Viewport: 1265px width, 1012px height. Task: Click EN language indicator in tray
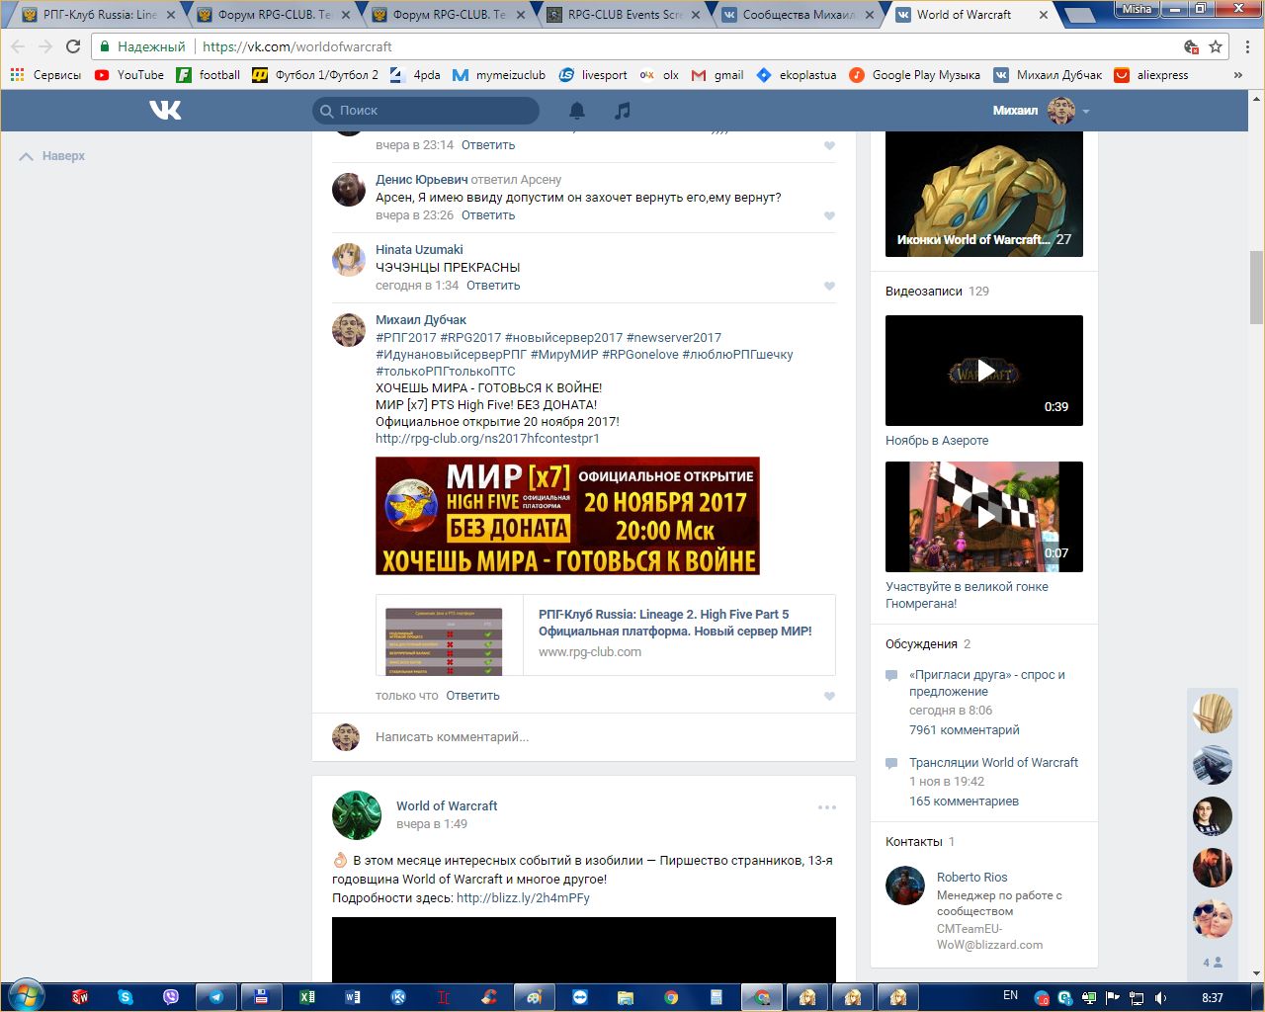1011,996
